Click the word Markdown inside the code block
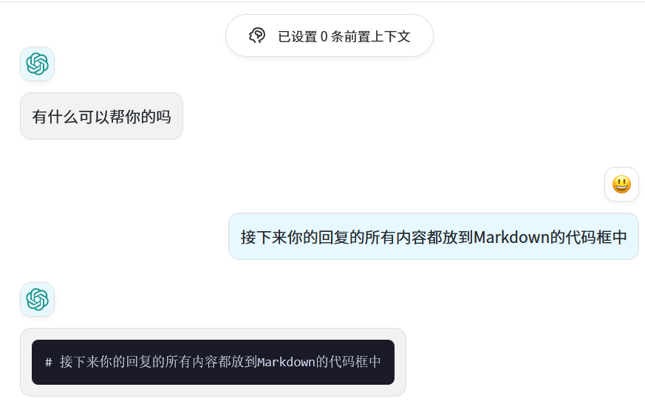This screenshot has width=645, height=401. coord(287,362)
